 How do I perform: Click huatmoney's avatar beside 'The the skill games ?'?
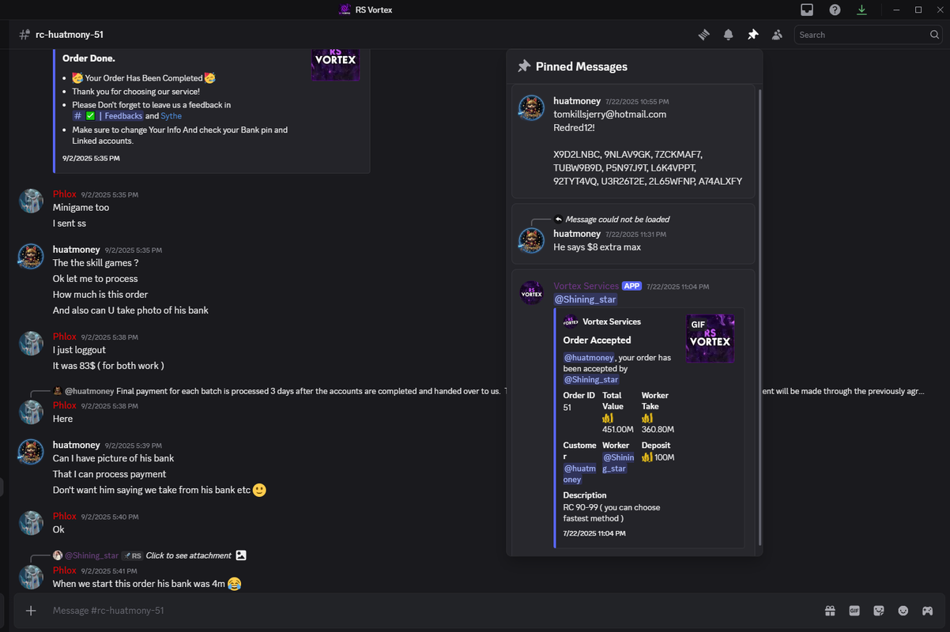(31, 256)
